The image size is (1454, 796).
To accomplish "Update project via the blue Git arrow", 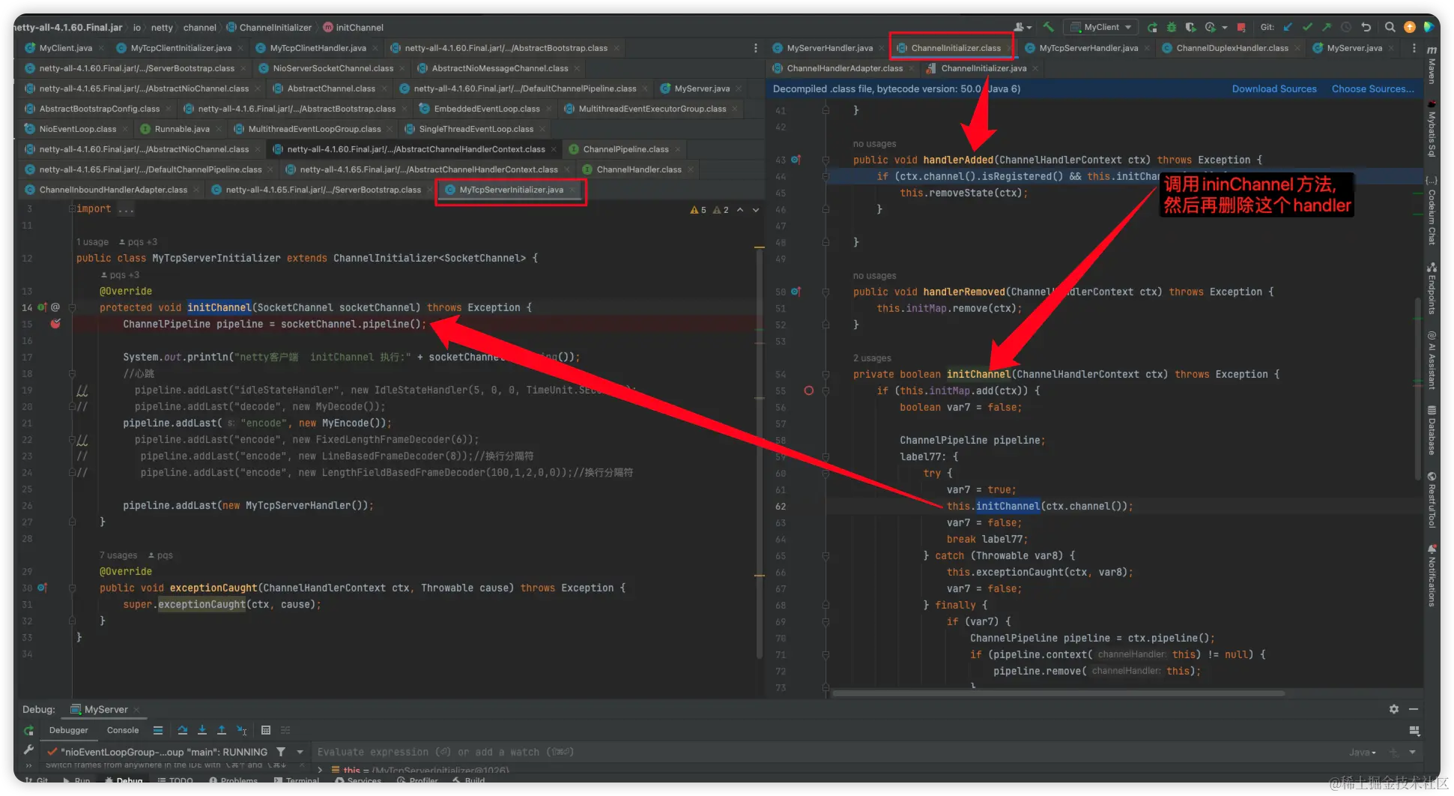I will [1288, 27].
